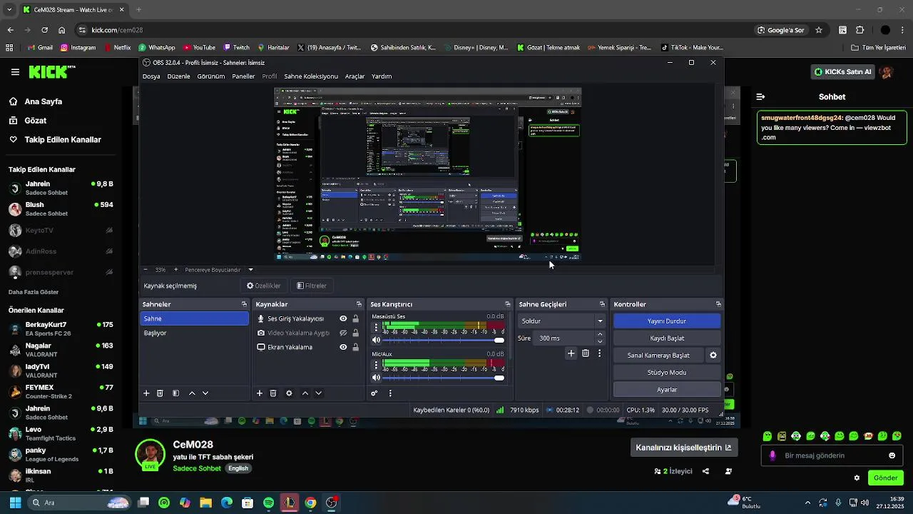This screenshot has height=514, width=913.
Task: Decrease Süre duration stepper down
Action: point(600,342)
